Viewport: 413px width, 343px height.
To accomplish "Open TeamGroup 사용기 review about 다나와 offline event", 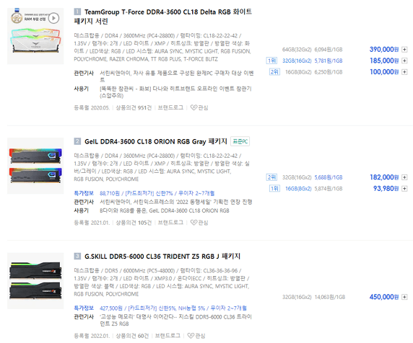I will [175, 92].
